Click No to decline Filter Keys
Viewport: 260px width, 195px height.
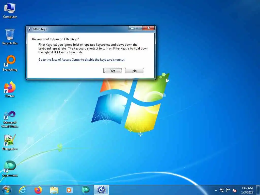tap(135, 71)
